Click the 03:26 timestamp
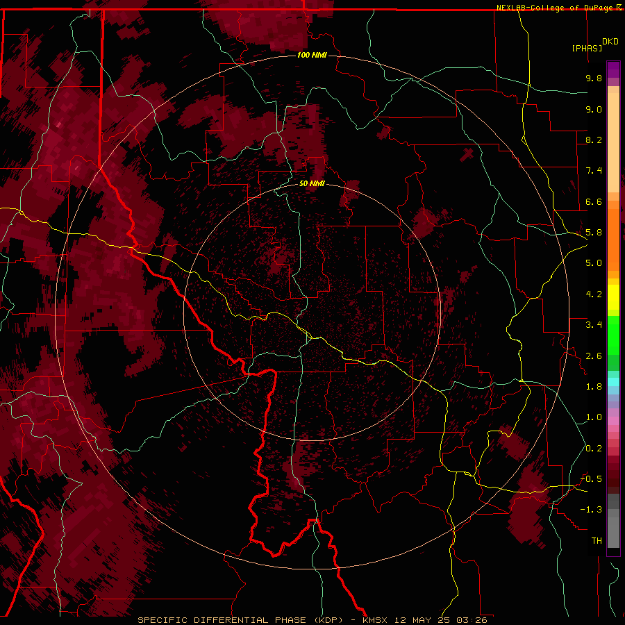 [x=472, y=620]
